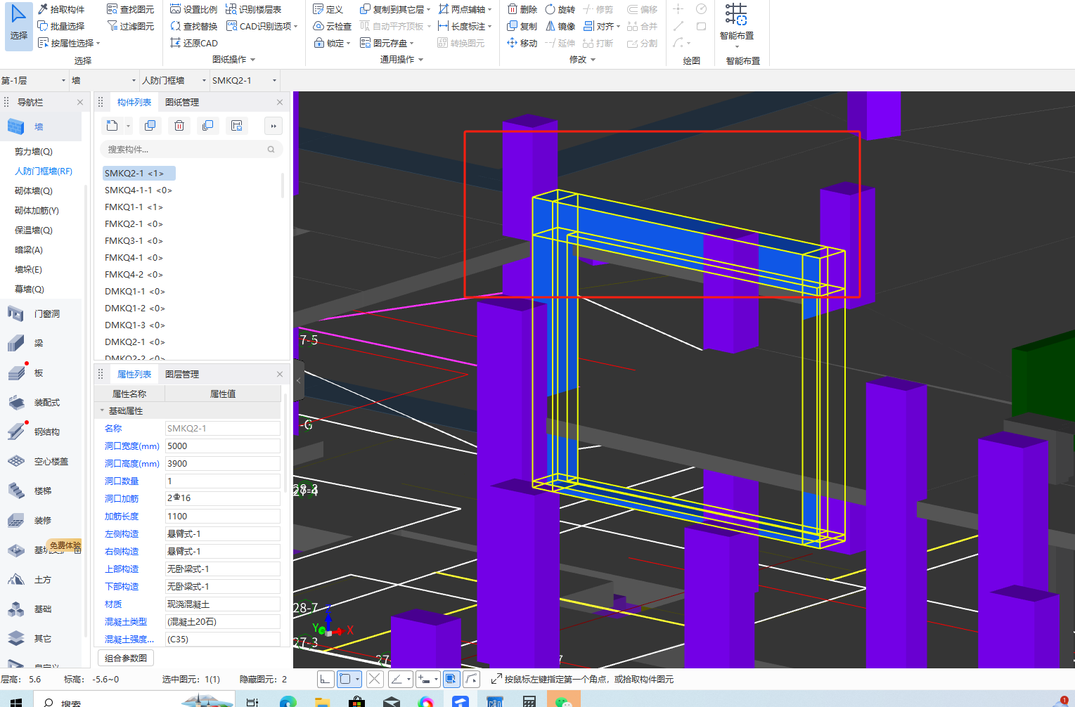Expand 长度标注 dropdown
The height and width of the screenshot is (707, 1075).
click(x=489, y=27)
